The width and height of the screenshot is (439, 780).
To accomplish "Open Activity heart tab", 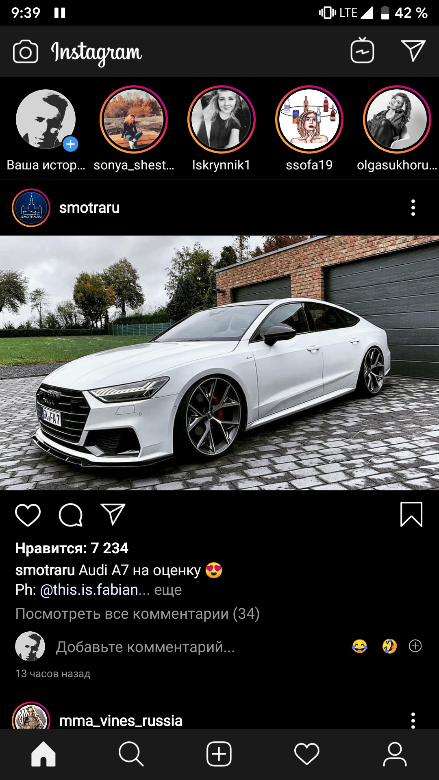I will pos(307,754).
